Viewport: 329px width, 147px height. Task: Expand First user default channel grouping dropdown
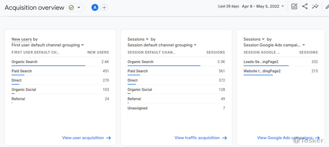tap(48, 45)
